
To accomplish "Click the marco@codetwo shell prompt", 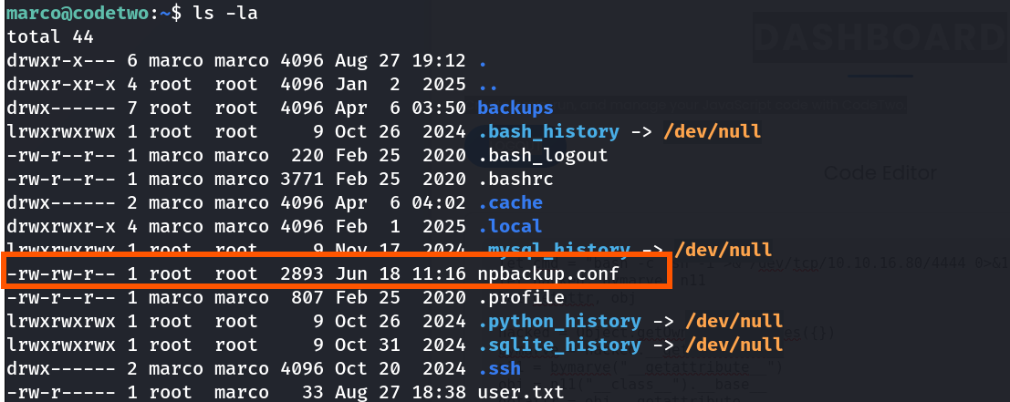I will pyautogui.click(x=94, y=13).
